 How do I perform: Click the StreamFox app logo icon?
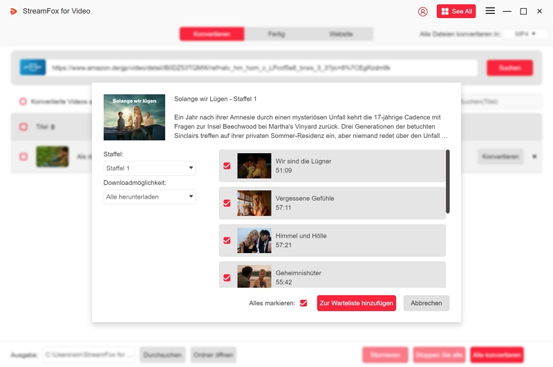point(13,11)
